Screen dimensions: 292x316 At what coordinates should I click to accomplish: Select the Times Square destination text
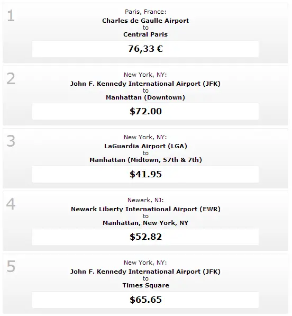(x=146, y=285)
